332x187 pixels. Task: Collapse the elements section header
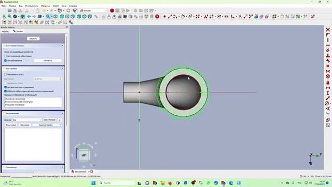pyautogui.click(x=33, y=167)
